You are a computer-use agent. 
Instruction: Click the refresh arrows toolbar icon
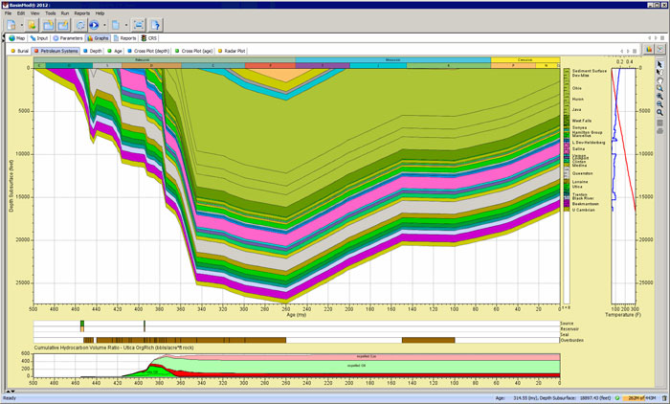pyautogui.click(x=80, y=25)
